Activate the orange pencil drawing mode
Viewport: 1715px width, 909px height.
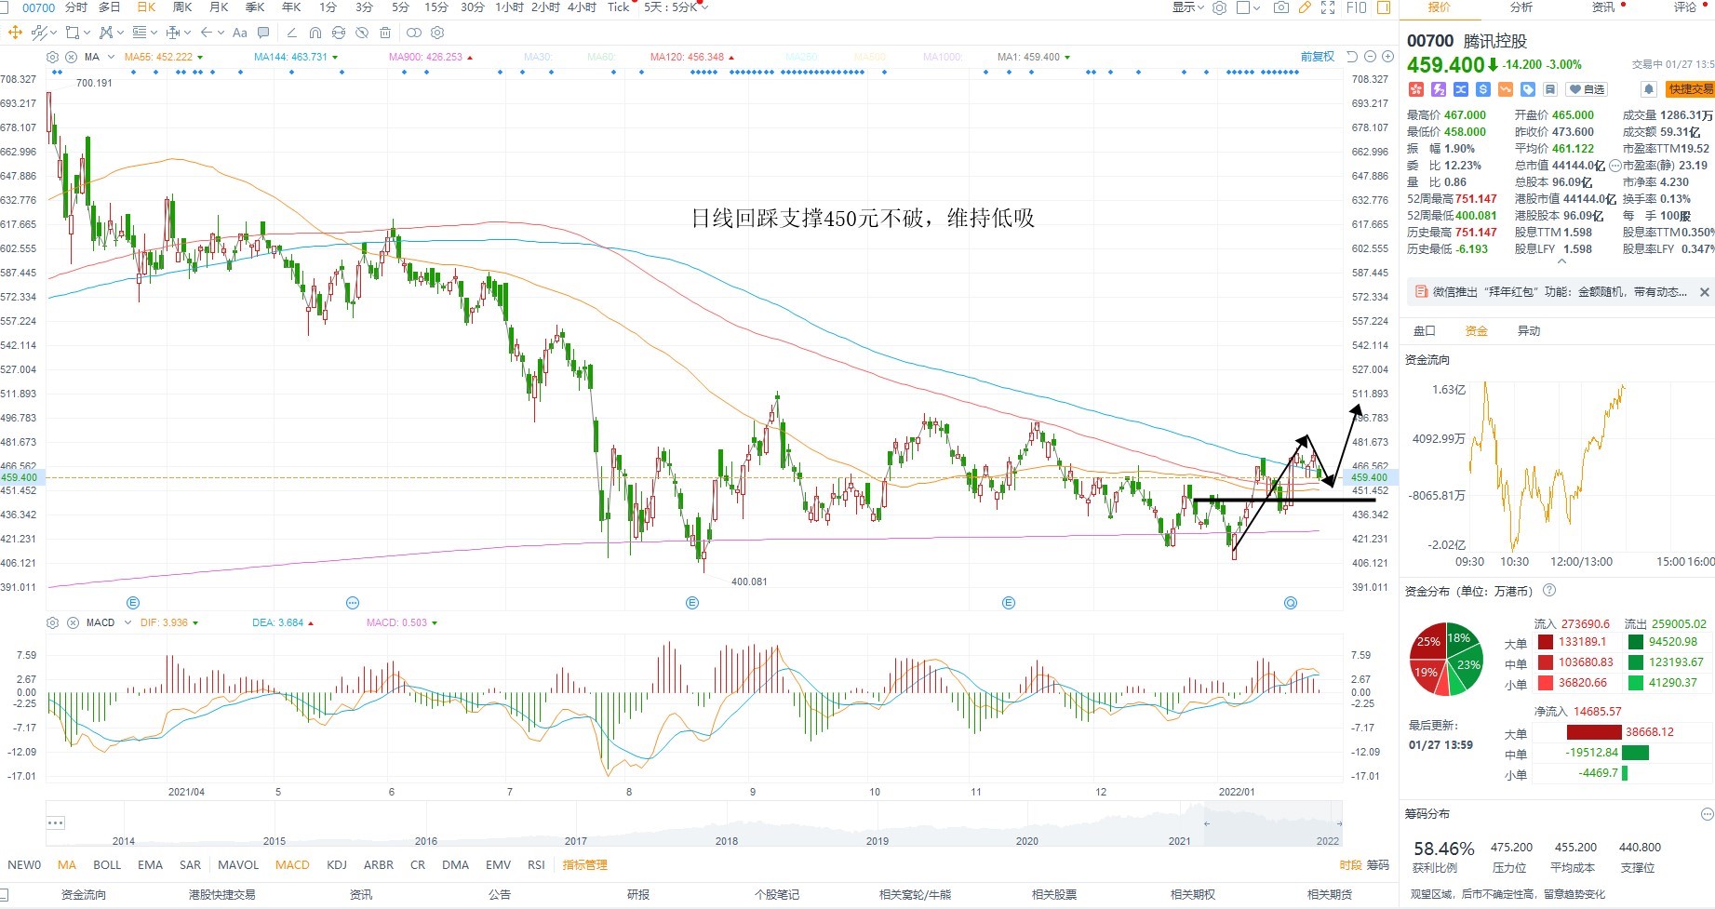click(1305, 7)
